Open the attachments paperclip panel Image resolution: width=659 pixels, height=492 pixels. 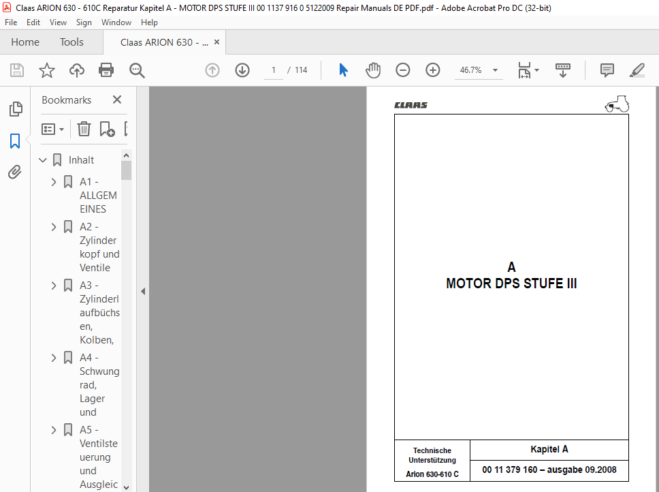coord(15,172)
